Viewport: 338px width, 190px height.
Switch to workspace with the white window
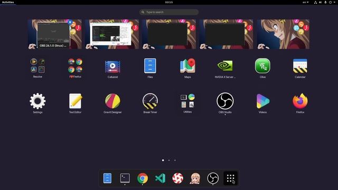112,34
